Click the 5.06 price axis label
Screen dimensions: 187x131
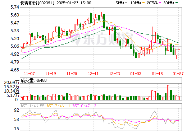[15, 46]
